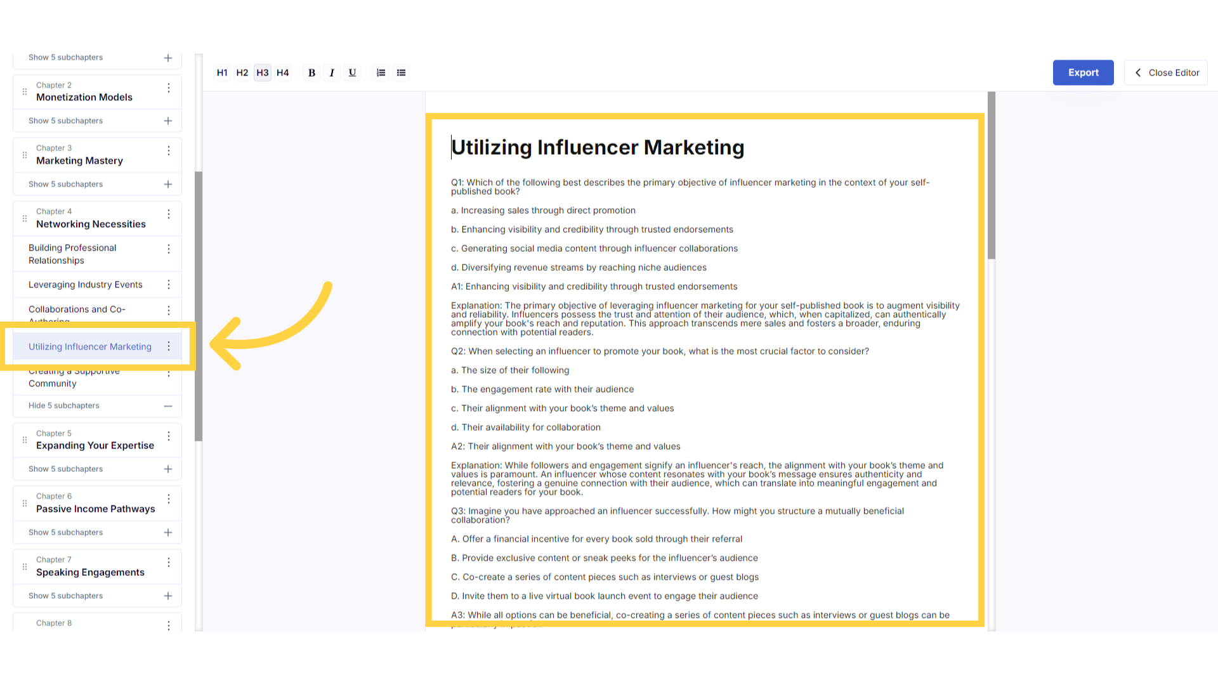The width and height of the screenshot is (1218, 685).
Task: Insert a numbered list
Action: 381,72
